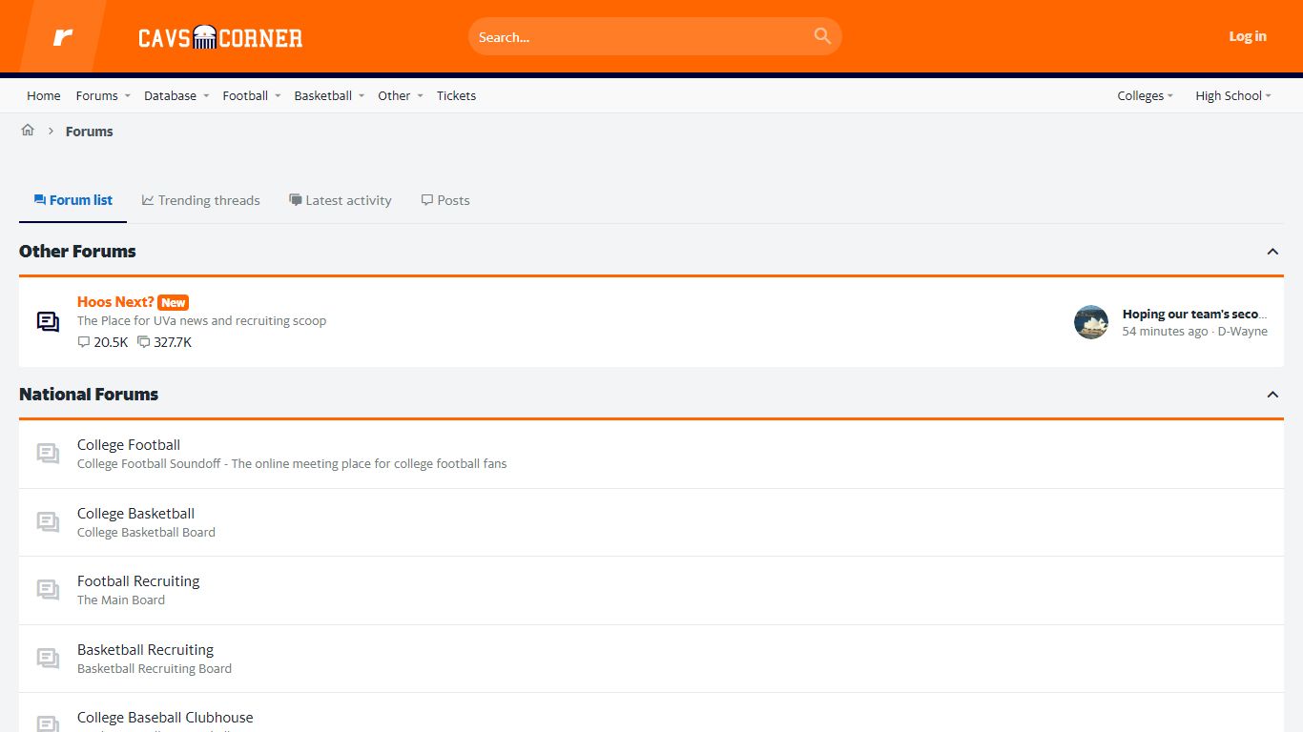Open the High School dropdown menu
Viewport: 1303px width, 732px height.
coord(1232,96)
